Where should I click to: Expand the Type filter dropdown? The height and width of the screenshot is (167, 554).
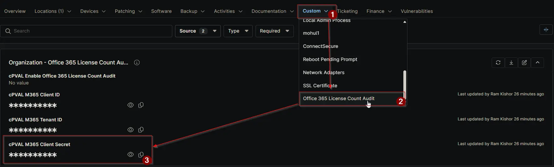click(x=238, y=31)
